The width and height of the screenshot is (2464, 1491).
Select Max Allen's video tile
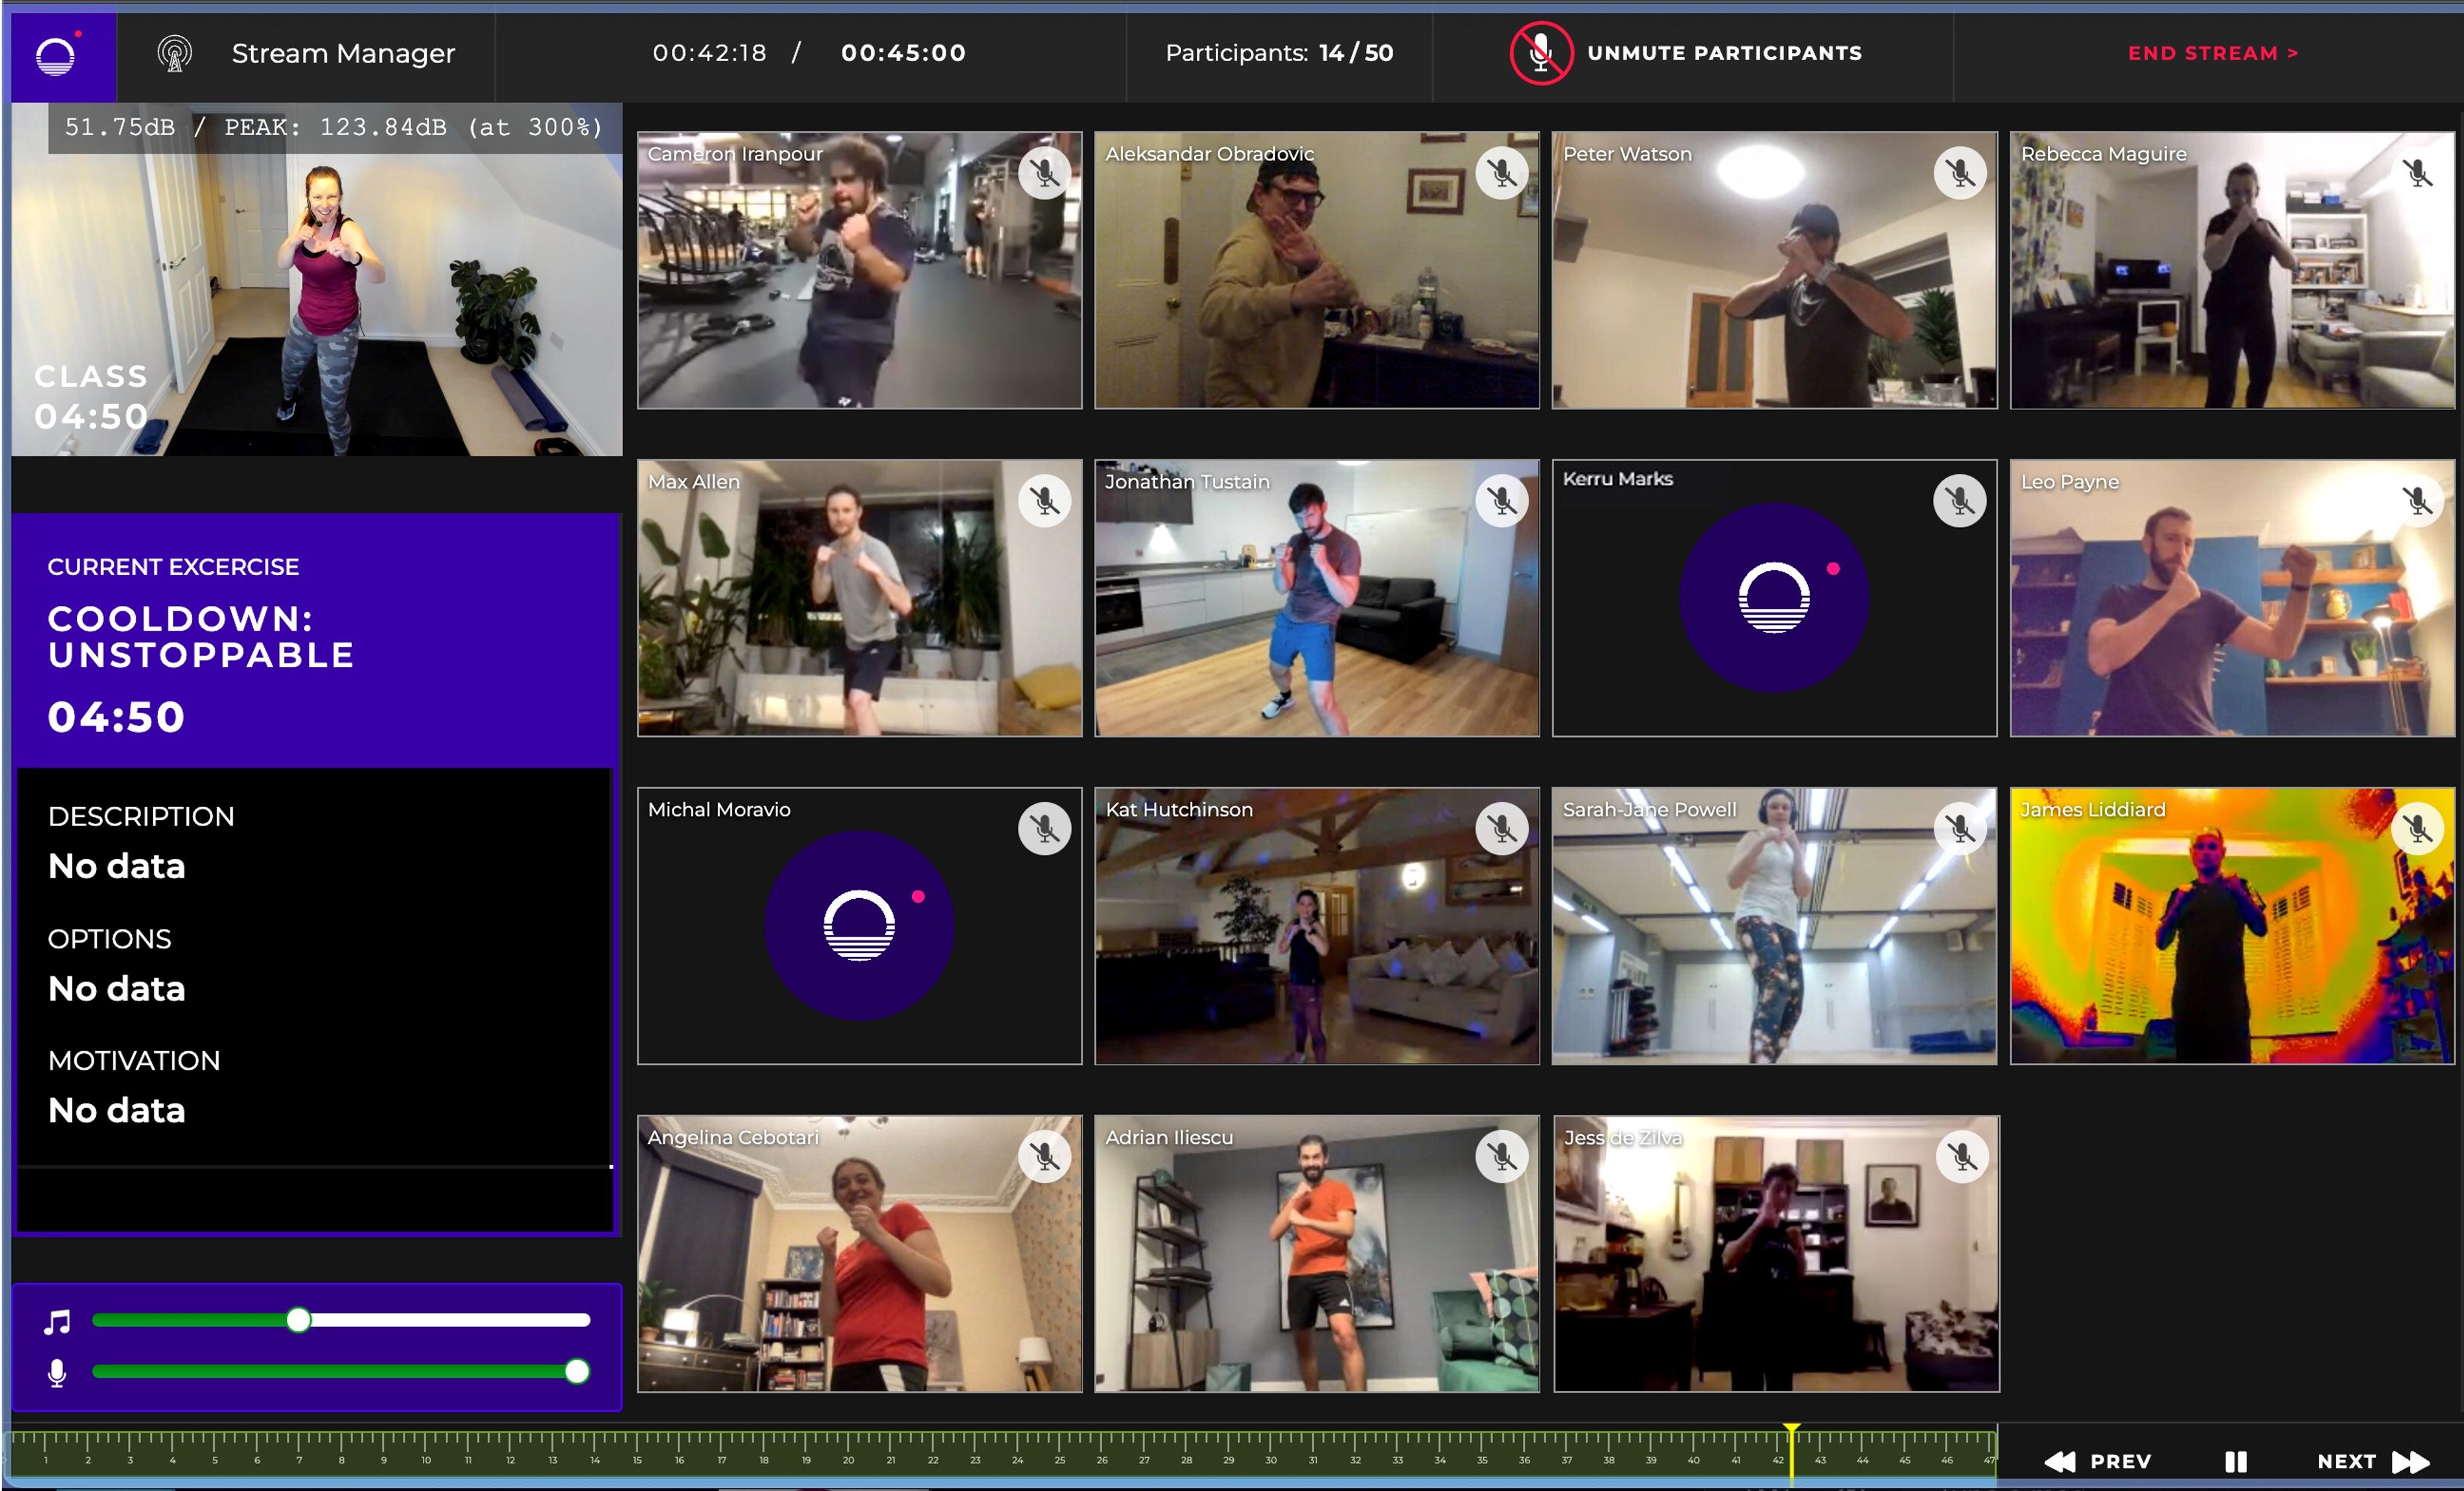(x=859, y=597)
